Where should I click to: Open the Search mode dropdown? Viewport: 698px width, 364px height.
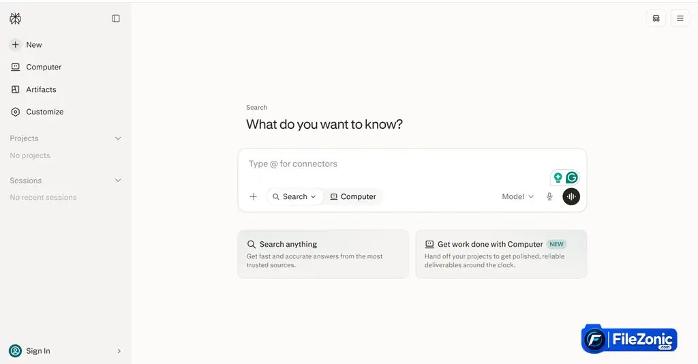[294, 196]
